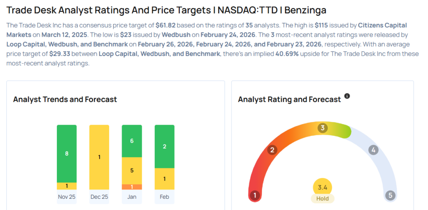Image resolution: width=428 pixels, height=210 pixels.
Task: Click the orange Jan bar segment showing 1
Action: click(132, 187)
